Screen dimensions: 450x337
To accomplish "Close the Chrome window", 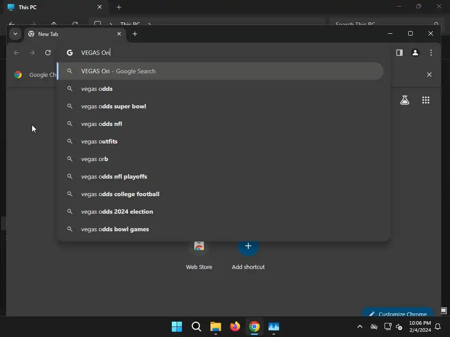I will [x=431, y=33].
